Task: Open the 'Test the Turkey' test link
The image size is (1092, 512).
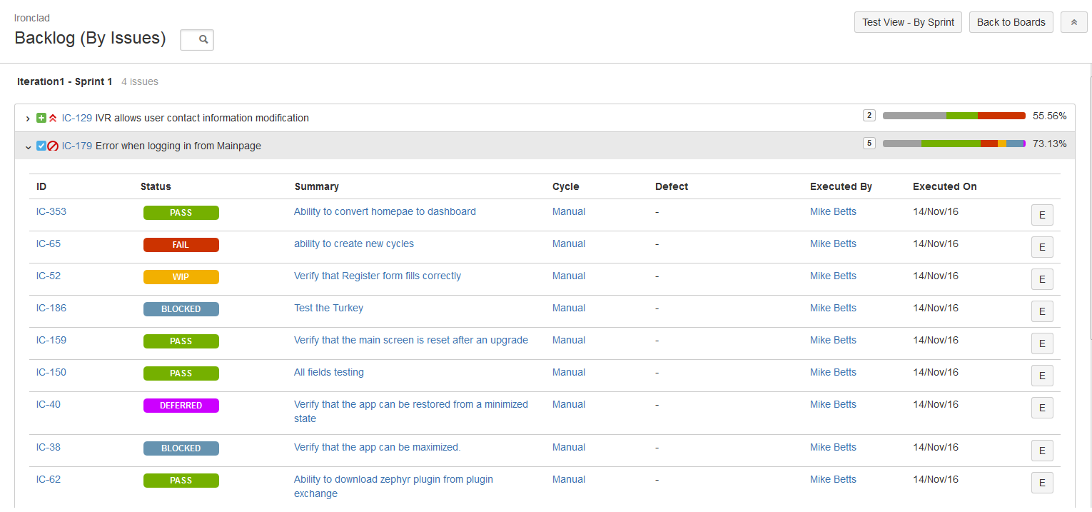Action: (328, 308)
